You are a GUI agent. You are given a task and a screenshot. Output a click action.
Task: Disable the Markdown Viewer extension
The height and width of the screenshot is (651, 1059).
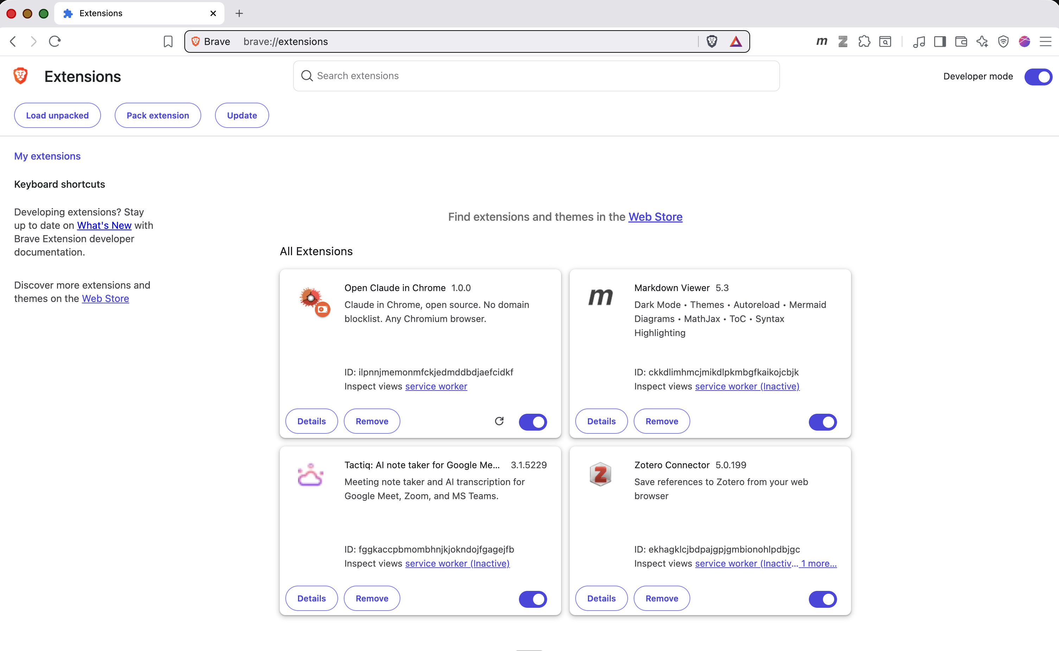823,422
